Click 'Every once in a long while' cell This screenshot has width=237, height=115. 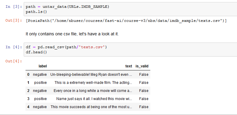pyautogui.click(x=93, y=91)
